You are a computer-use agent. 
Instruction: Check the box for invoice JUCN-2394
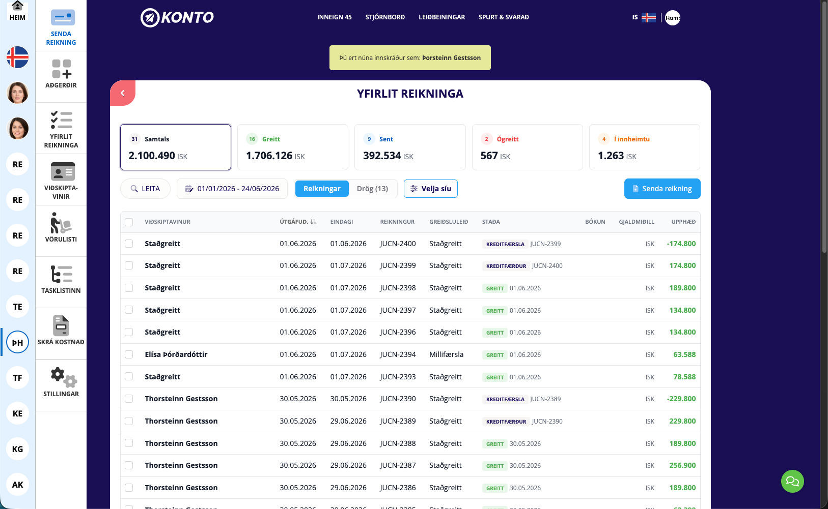129,354
